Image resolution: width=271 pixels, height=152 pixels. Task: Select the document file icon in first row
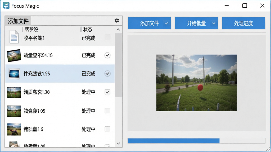(14, 37)
